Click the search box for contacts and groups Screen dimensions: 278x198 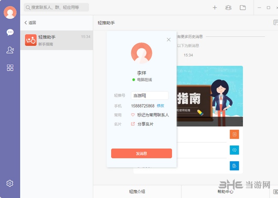(x=56, y=7)
